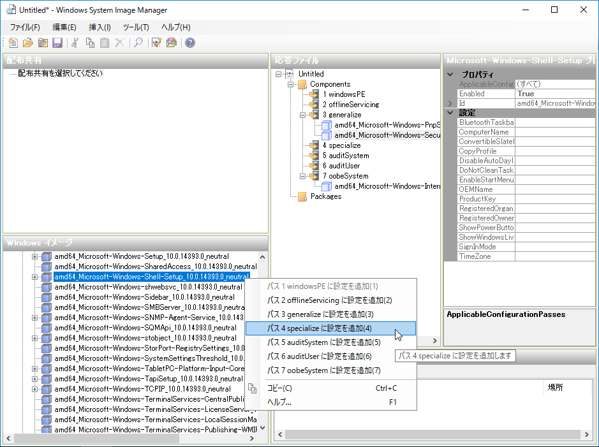This screenshot has height=447, width=599.
Task: Collapse the プロパティ section chevron
Action: [450, 75]
